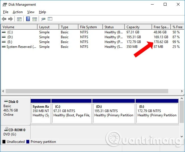Select the CD-ROM 0 disc icon
The width and height of the screenshot is (185, 152).
pyautogui.click(x=6, y=129)
